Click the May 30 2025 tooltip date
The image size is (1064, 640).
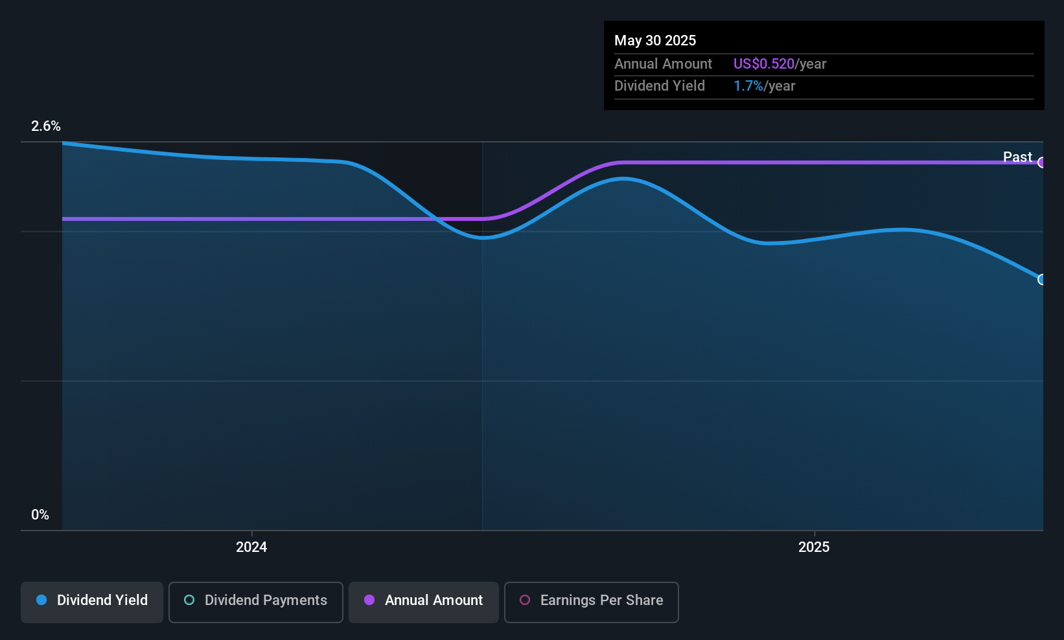tap(655, 40)
